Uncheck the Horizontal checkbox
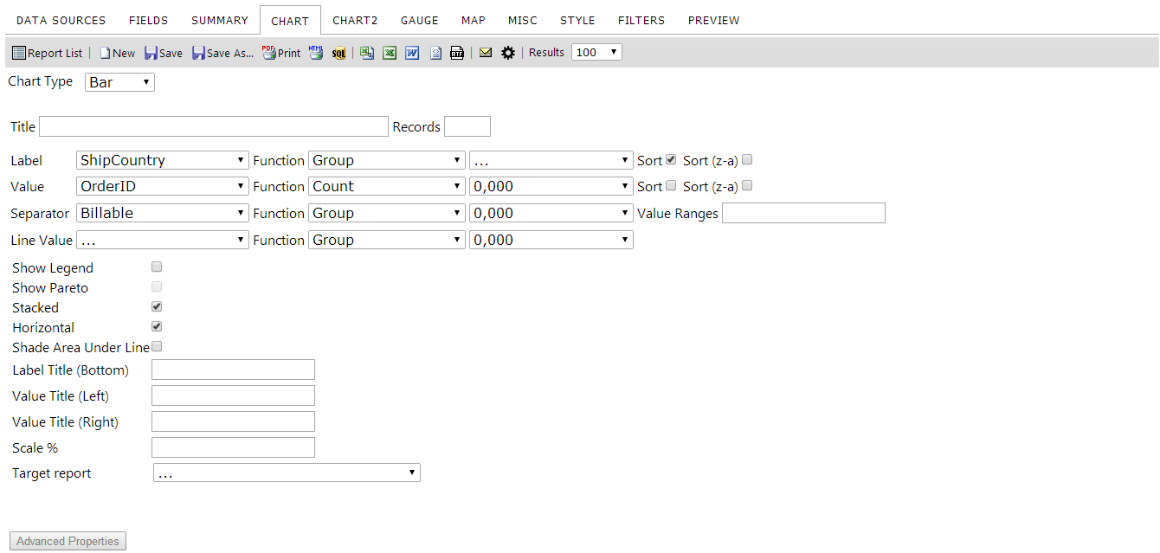Screen dimensions: 1160x553 (x=157, y=326)
